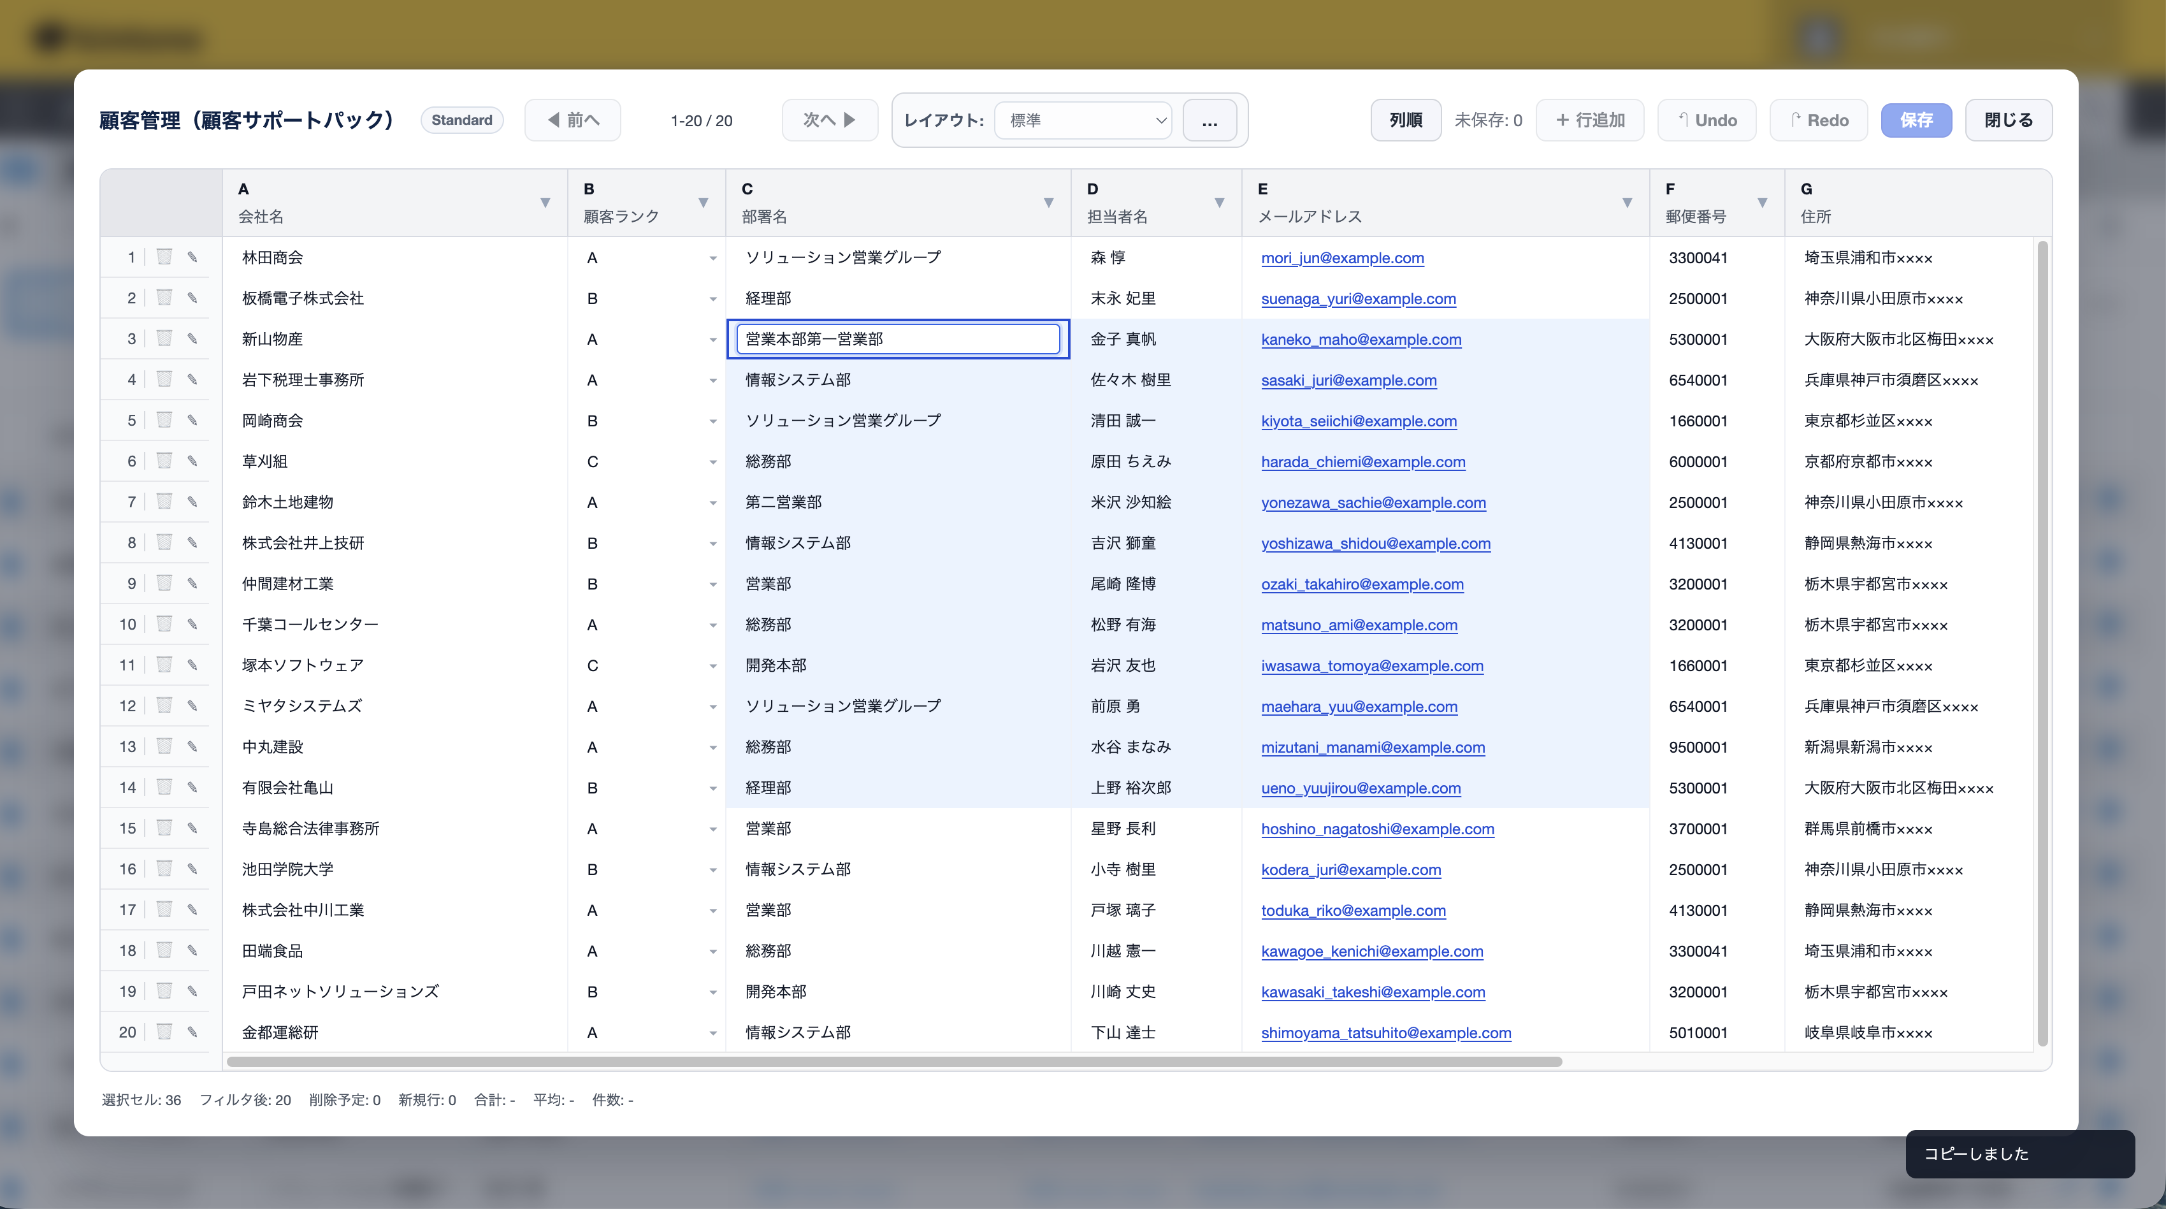Add a row with 行追加 button
The image size is (2166, 1209).
click(x=1590, y=120)
